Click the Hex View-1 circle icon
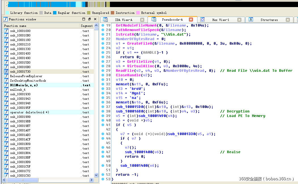The width and height of the screenshot is (298, 184). coord(202,20)
